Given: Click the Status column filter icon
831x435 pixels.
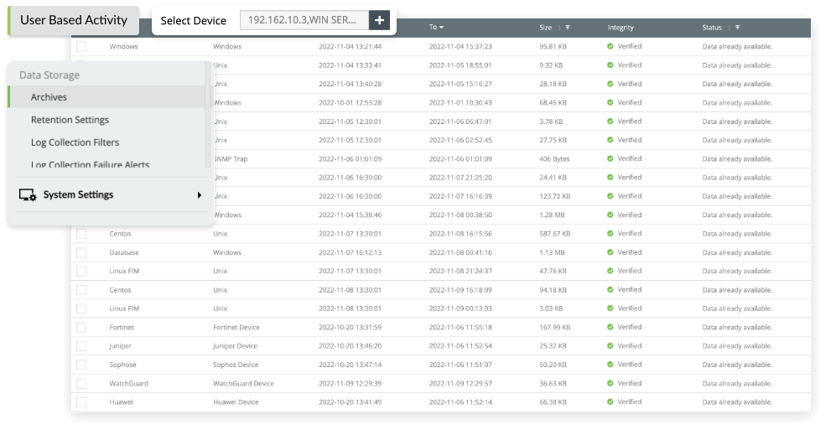Looking at the screenshot, I should click(737, 28).
